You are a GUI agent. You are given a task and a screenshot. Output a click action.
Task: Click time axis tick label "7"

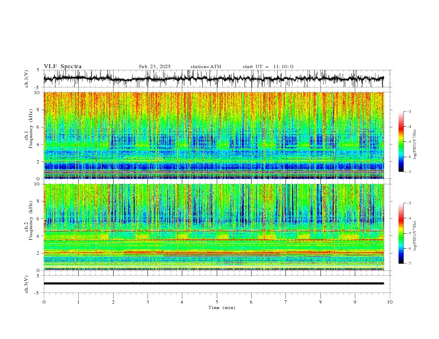286,302
